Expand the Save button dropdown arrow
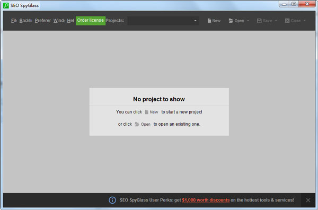The width and height of the screenshot is (318, 210). [x=276, y=21]
